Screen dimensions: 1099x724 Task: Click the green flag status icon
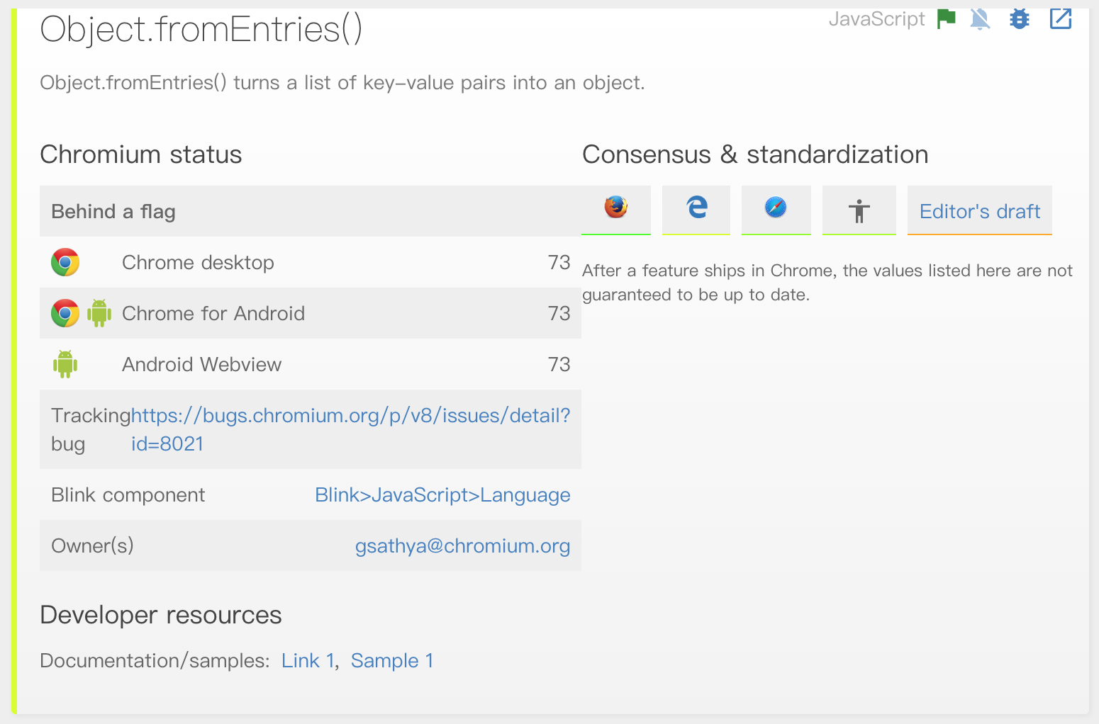[946, 18]
